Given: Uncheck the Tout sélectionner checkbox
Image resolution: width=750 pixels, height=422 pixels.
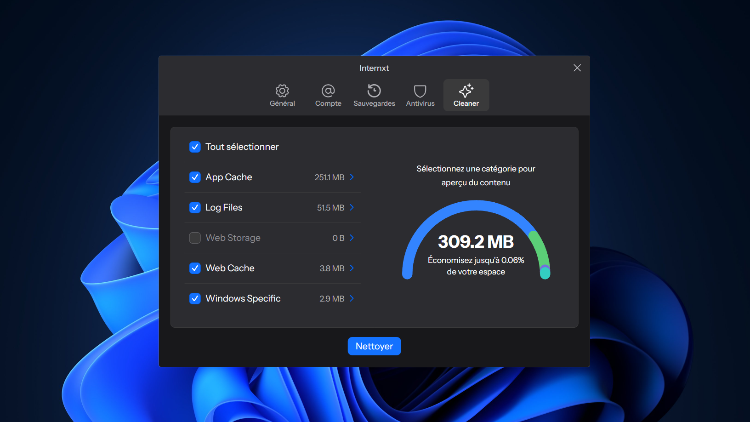Looking at the screenshot, I should click(195, 147).
